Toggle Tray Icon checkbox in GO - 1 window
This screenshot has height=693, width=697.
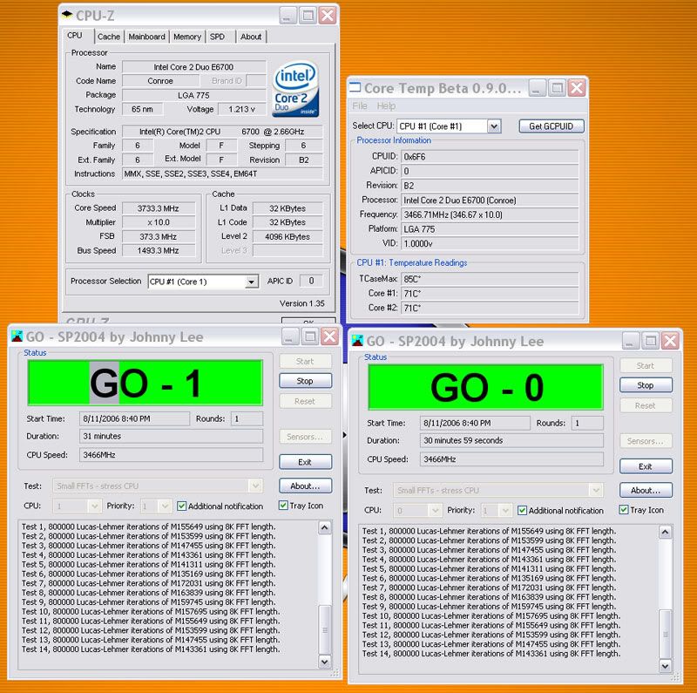(x=283, y=506)
